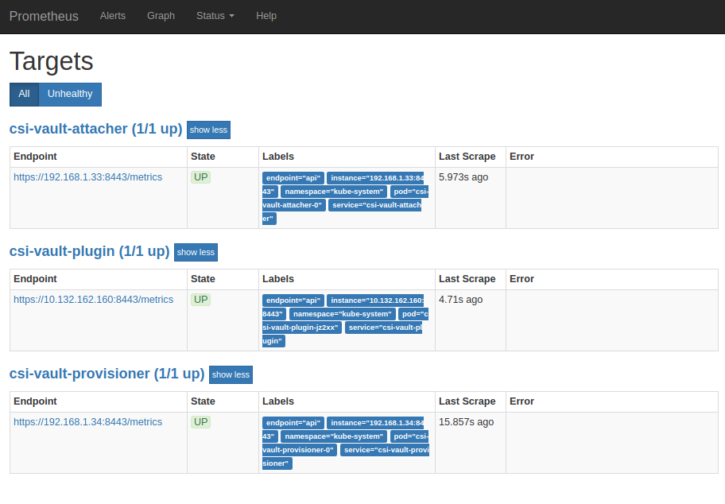Screen dimensions: 725x504
Task: Click the Prometheus brand link
Action: tap(44, 16)
